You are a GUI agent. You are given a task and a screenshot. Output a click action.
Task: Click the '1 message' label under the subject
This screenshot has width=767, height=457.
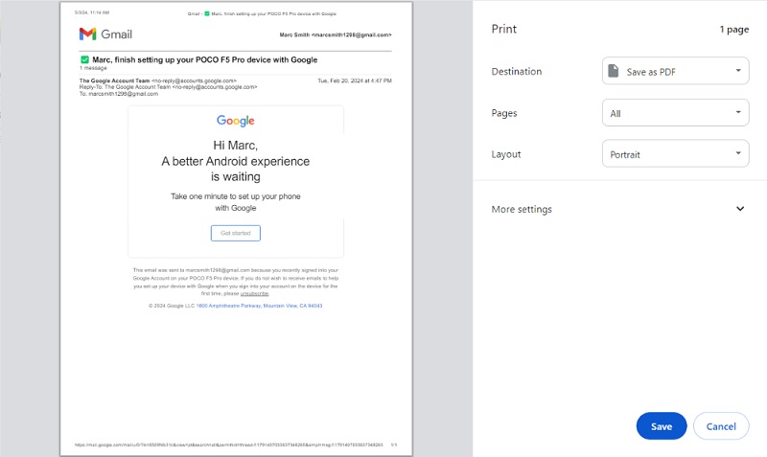[x=93, y=68]
